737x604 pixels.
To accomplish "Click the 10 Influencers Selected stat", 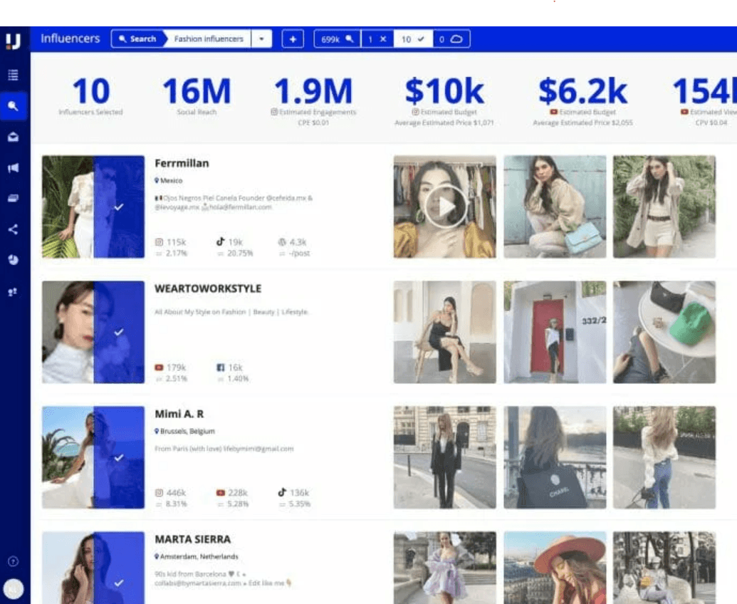I will [x=90, y=98].
